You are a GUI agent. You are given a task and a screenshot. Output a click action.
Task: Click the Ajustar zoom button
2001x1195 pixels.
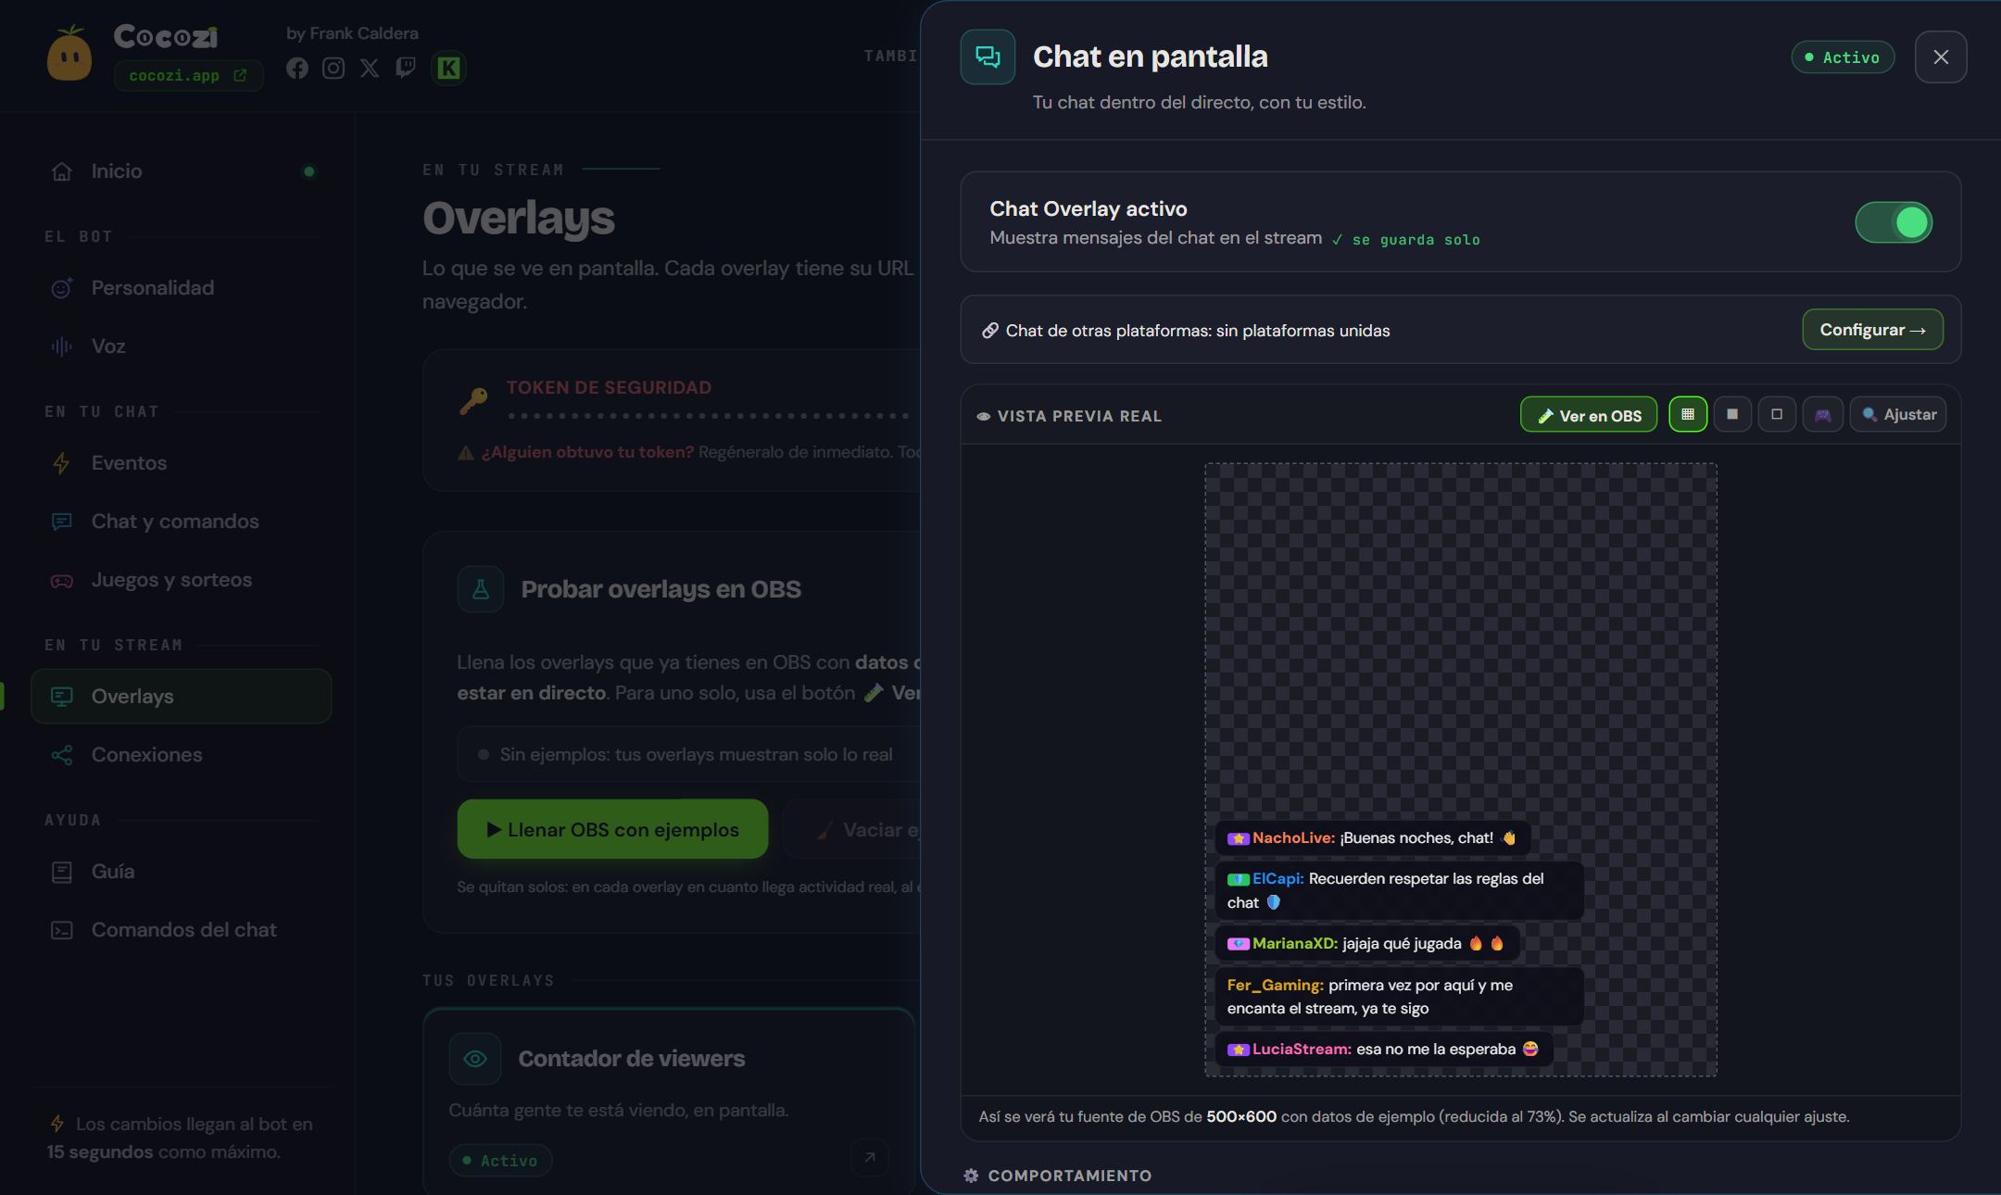[x=1898, y=414]
